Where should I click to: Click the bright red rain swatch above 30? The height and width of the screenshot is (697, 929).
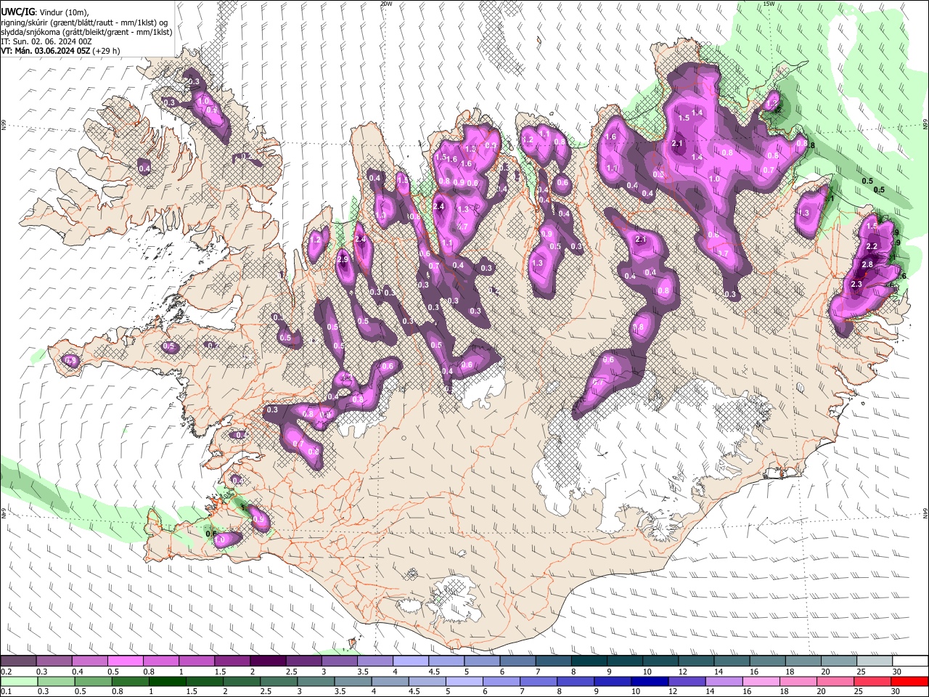910,681
